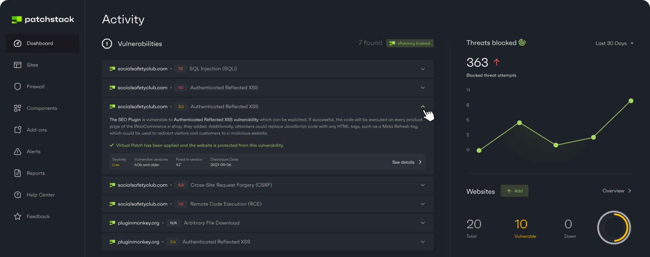The image size is (650, 257).
Task: Click the circular website status progress ring
Action: pyautogui.click(x=614, y=227)
